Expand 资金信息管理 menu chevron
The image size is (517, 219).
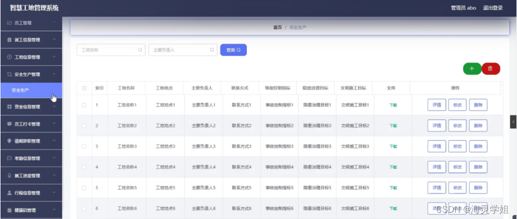(x=54, y=107)
